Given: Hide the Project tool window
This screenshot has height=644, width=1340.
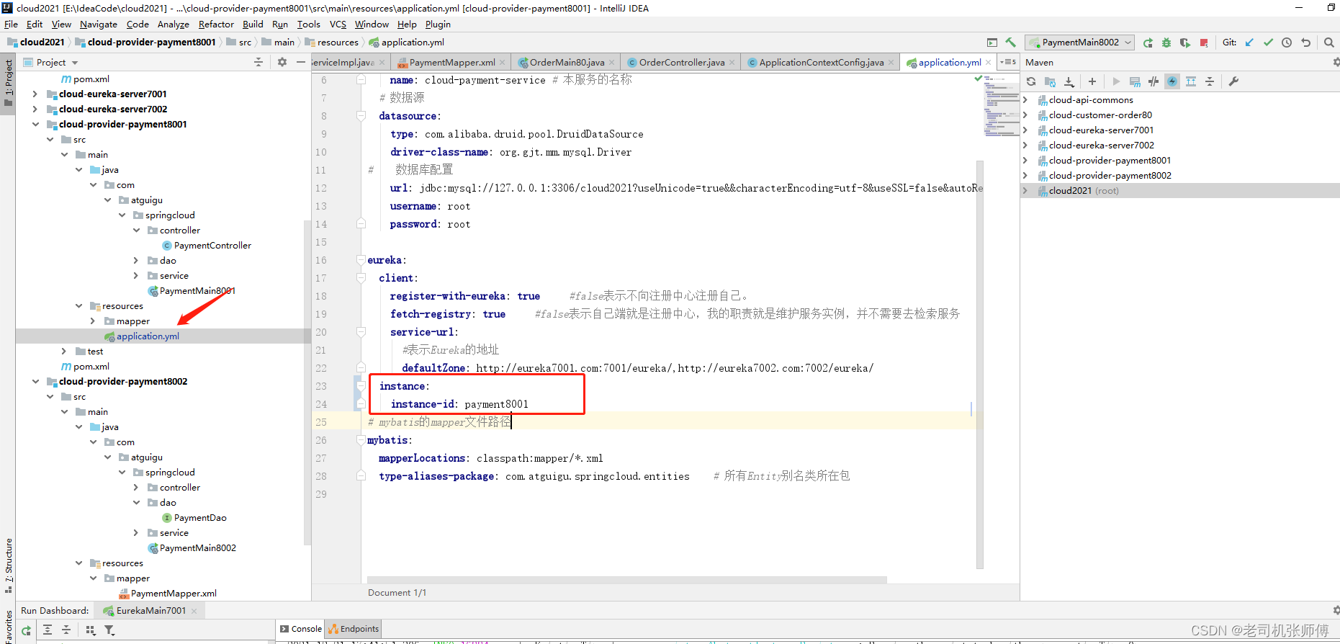Looking at the screenshot, I should [301, 63].
